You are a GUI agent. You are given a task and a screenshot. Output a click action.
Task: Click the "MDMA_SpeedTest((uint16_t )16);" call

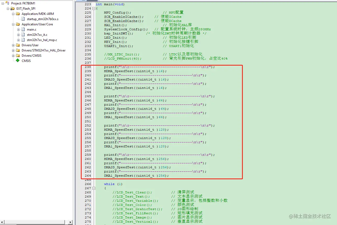135,71
